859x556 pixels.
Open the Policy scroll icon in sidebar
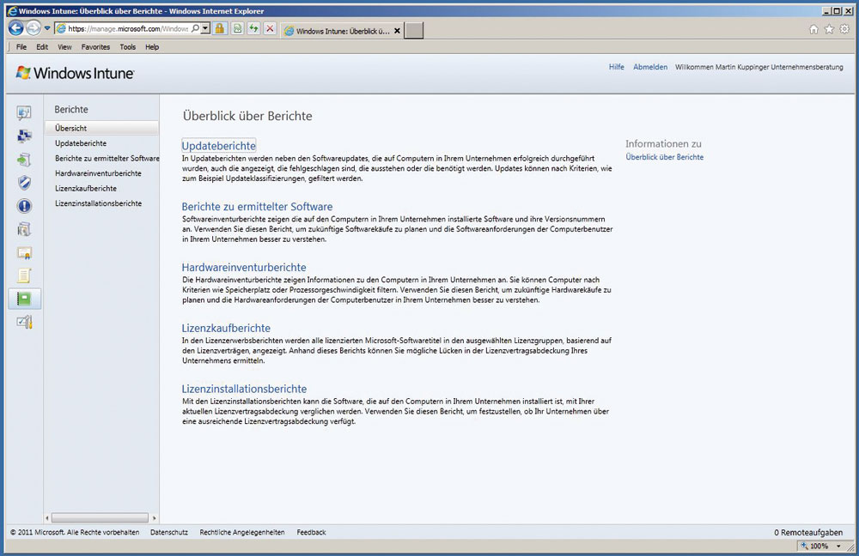24,275
